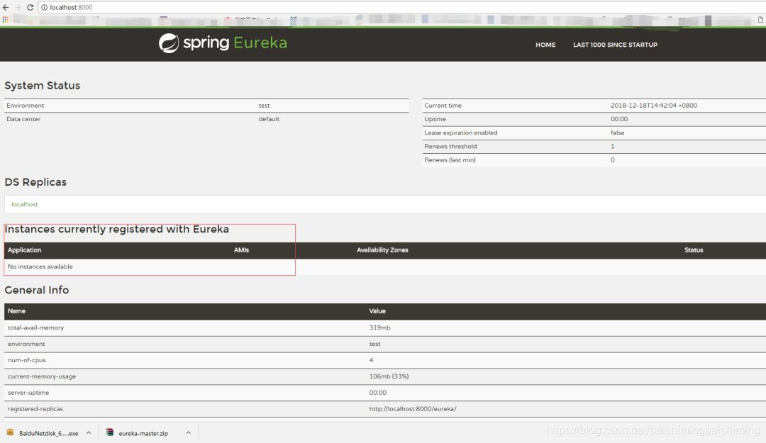Open the HOME navigation item
Screen dimensions: 766x443
pyautogui.click(x=545, y=45)
